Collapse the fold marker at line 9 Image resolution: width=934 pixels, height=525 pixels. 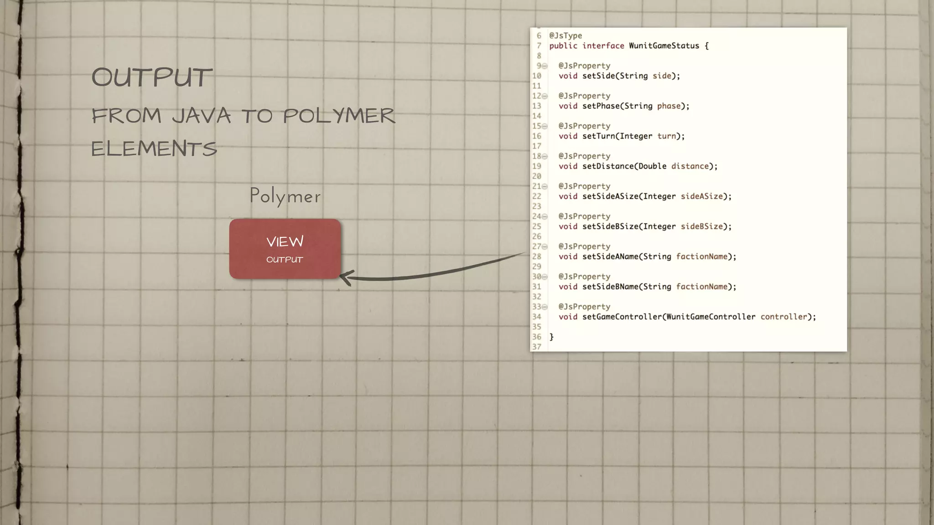(x=545, y=66)
